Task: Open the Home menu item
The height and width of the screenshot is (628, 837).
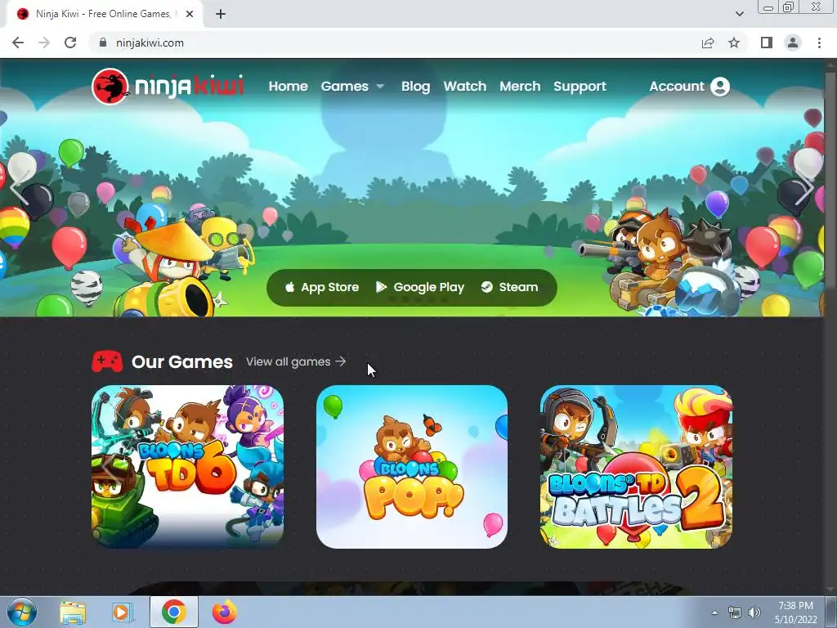Action: 289,87
